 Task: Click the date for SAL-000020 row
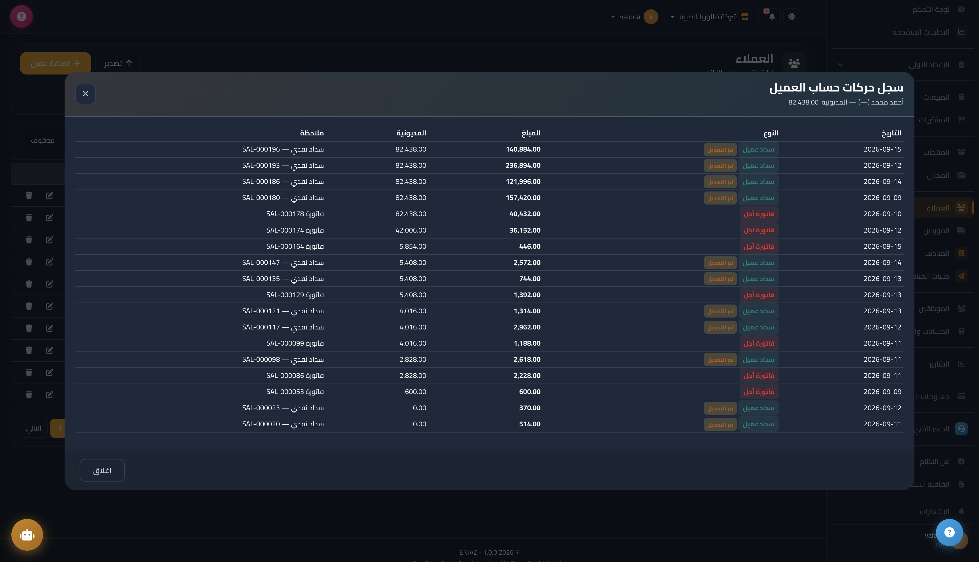click(882, 424)
